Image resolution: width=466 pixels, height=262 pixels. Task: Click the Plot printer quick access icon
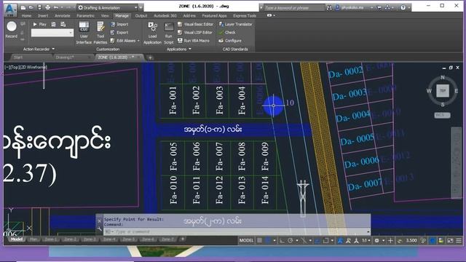[x=47, y=7]
